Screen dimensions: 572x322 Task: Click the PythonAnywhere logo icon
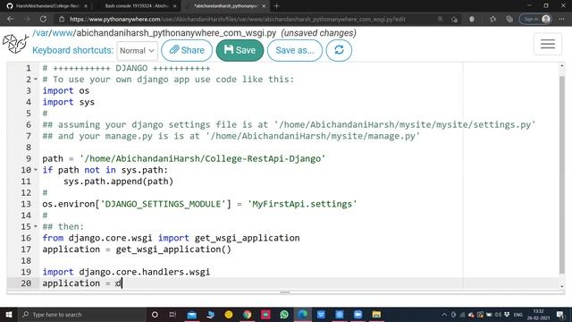tap(15, 44)
